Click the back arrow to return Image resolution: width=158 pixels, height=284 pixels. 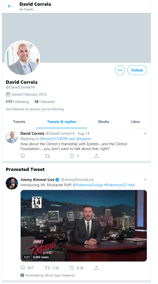tap(9, 6)
